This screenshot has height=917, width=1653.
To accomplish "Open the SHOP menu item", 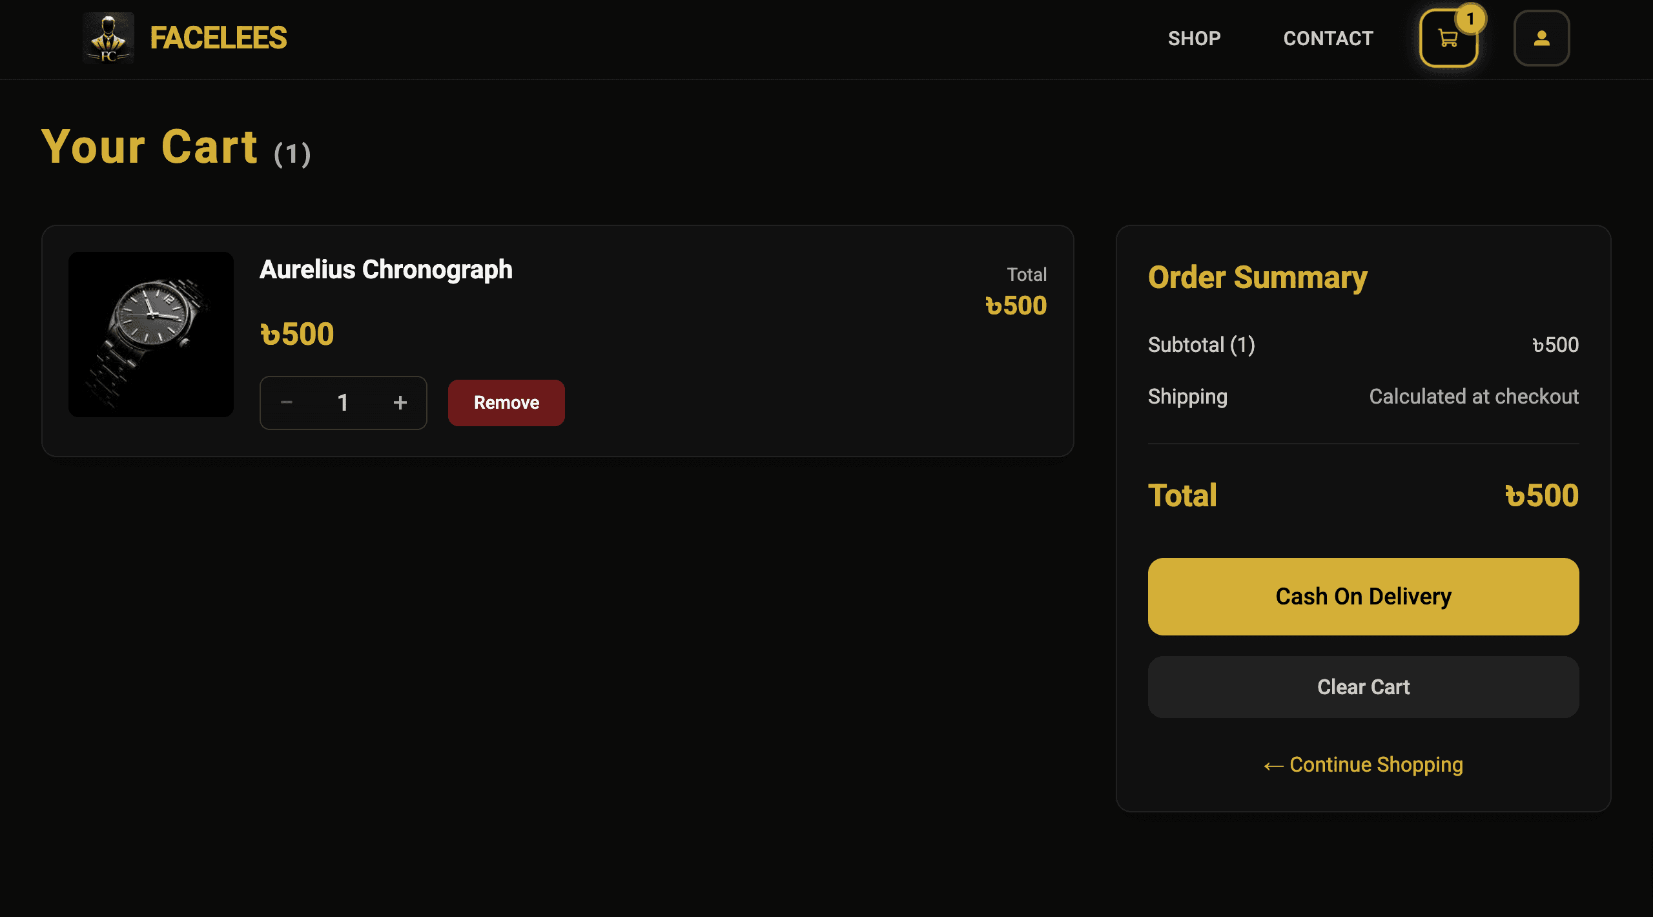I will coord(1195,38).
